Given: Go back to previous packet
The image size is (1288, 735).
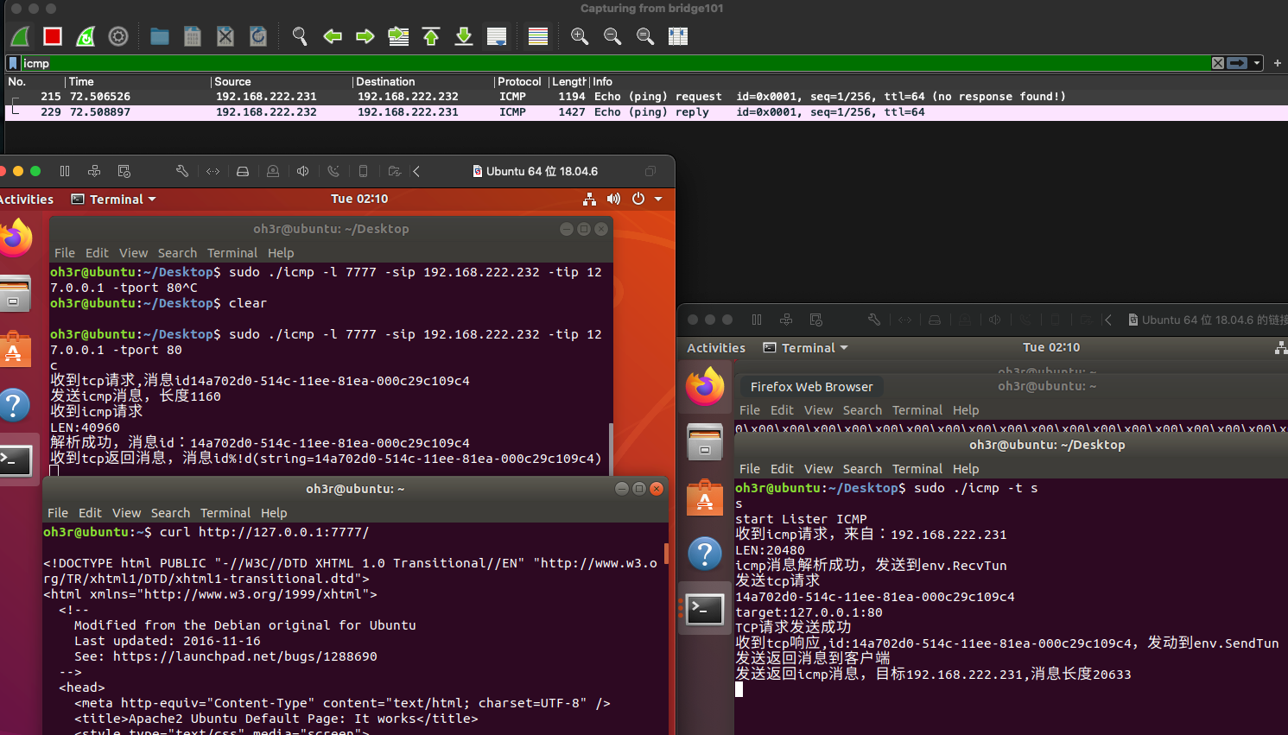Looking at the screenshot, I should point(333,36).
